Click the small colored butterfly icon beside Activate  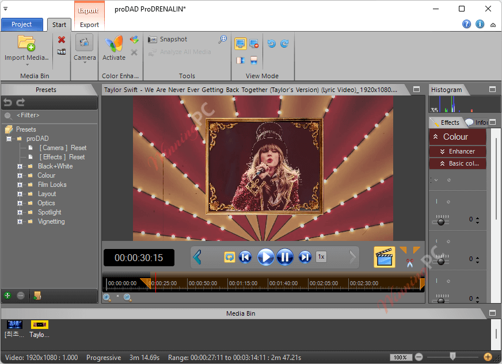[x=134, y=39]
